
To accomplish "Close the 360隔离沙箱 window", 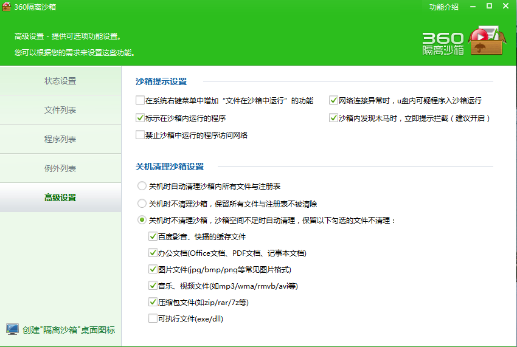I will coord(506,6).
